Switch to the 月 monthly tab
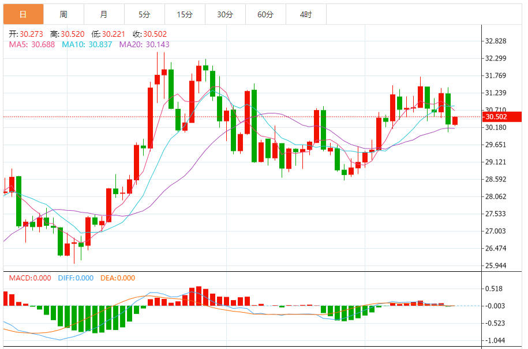The height and width of the screenshot is (349, 528). [104, 14]
